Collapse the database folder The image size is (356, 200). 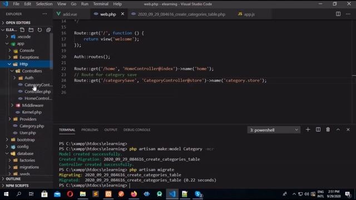click(25, 153)
